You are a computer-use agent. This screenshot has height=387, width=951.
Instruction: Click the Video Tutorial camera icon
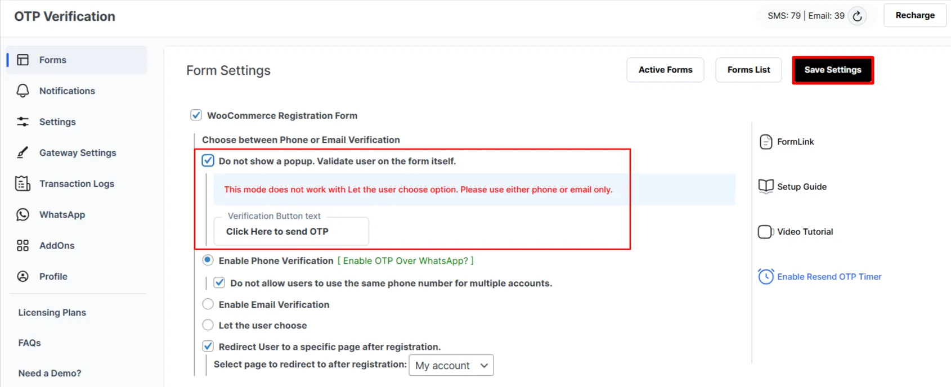(x=765, y=232)
